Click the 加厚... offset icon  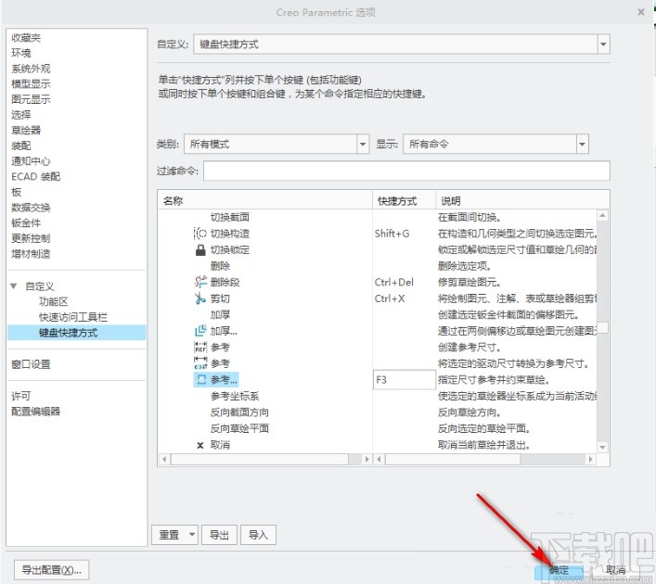click(x=200, y=331)
